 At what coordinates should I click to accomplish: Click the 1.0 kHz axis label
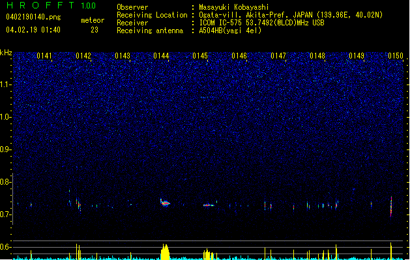pos(6,117)
